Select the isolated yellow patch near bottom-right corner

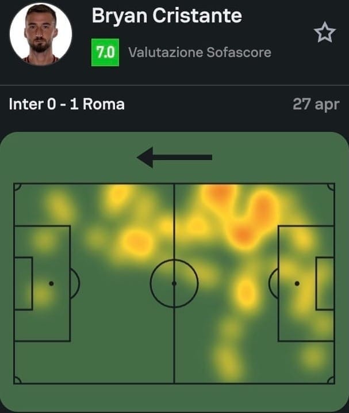tap(312, 358)
